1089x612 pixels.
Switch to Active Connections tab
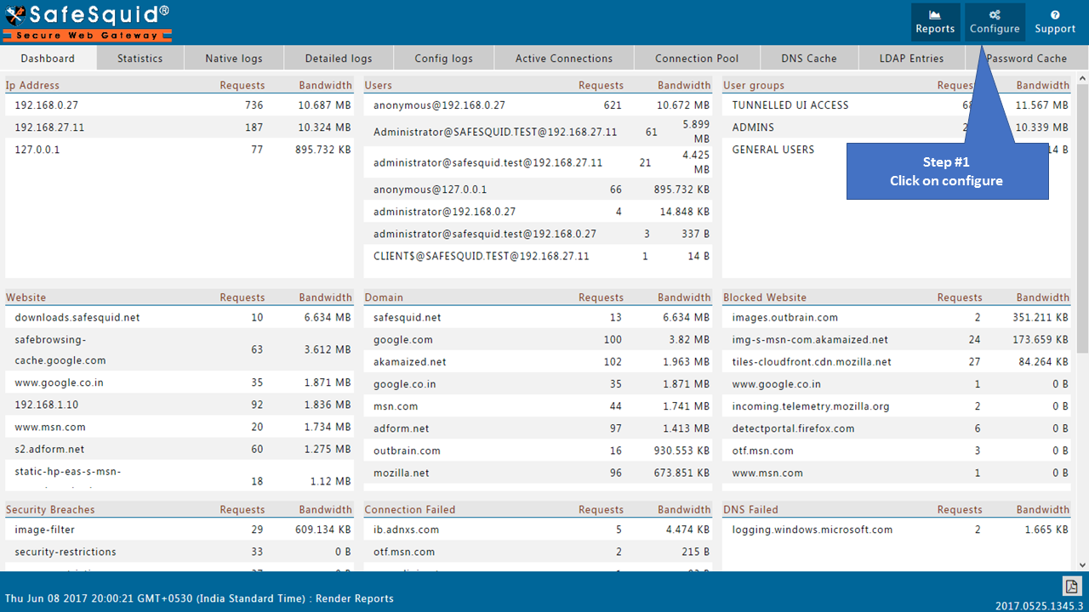pyautogui.click(x=563, y=58)
